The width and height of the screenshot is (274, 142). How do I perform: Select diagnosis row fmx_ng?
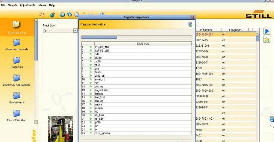(x=137, y=101)
